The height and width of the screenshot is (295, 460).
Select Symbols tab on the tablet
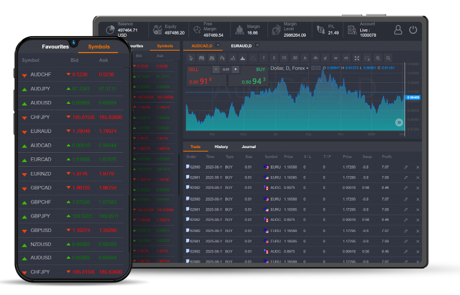coord(165,46)
